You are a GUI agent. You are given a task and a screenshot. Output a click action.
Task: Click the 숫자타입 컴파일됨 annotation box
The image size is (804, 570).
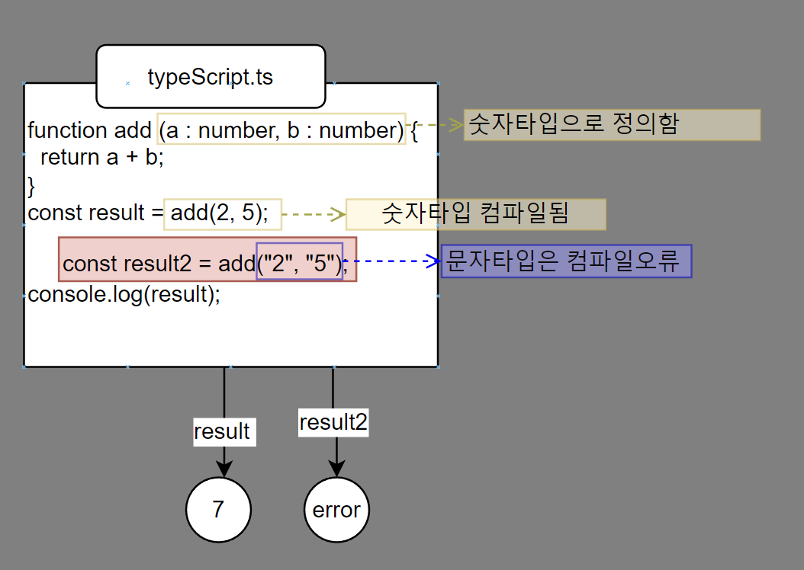click(x=476, y=214)
